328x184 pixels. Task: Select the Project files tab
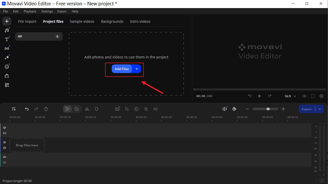pos(53,21)
